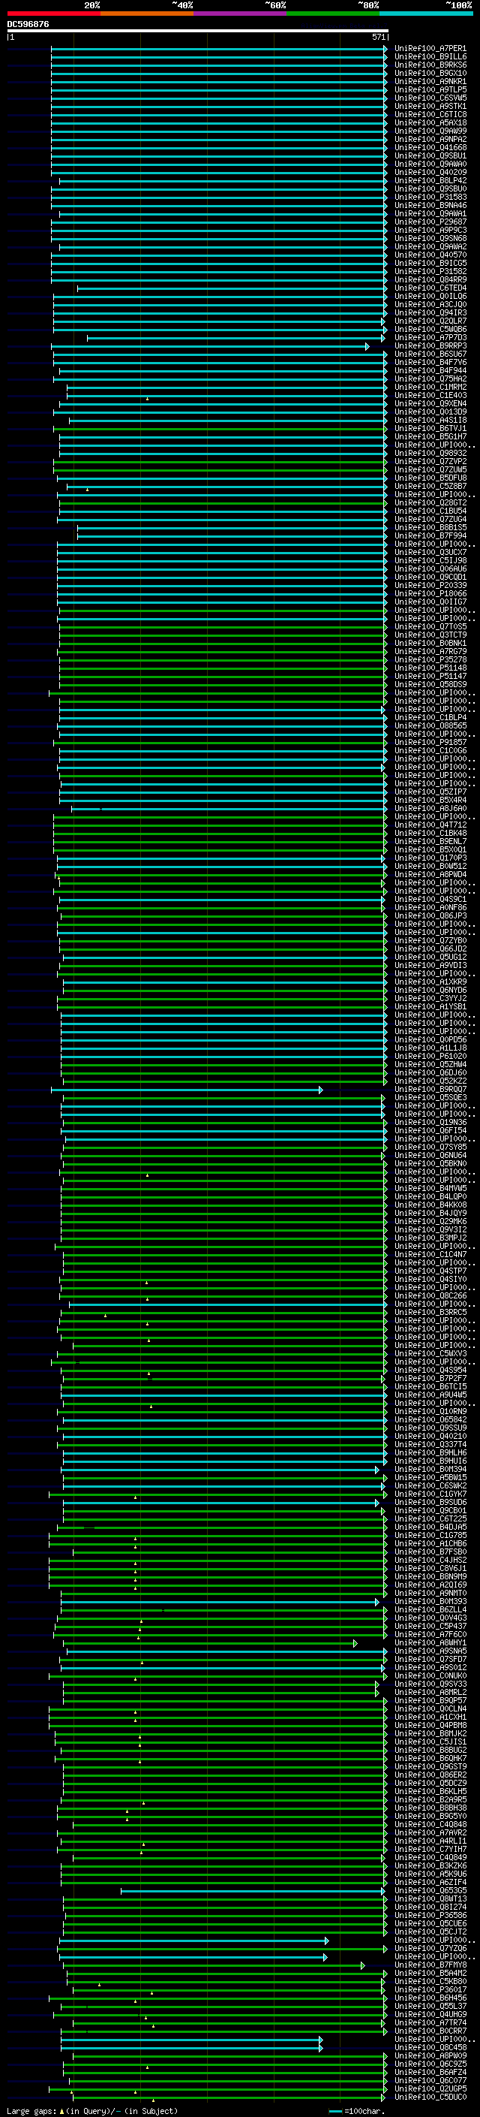
Task: Choose the UniRef100_Q40209 label
Action: [430, 172]
